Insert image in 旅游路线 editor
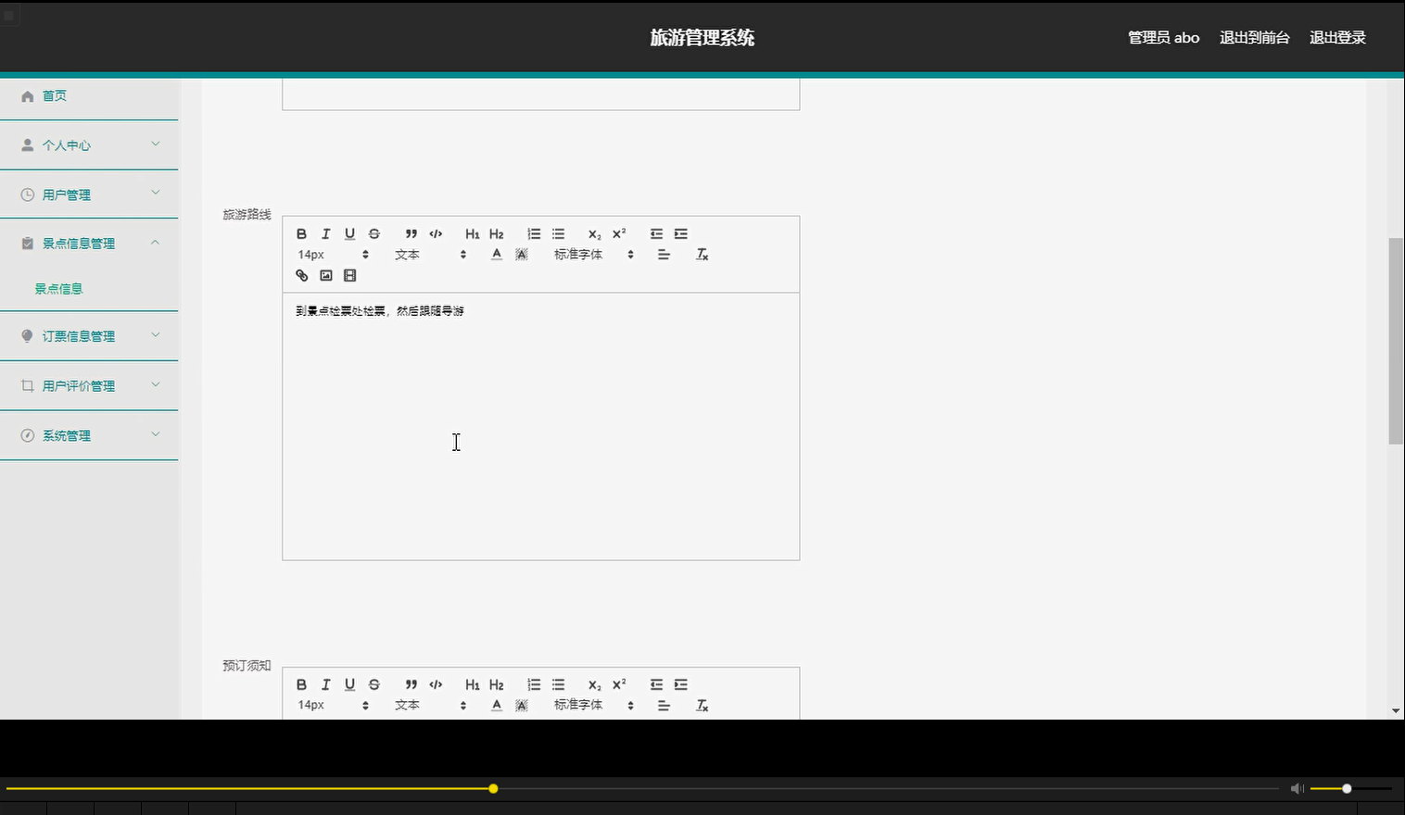The height and width of the screenshot is (815, 1405). click(x=325, y=276)
